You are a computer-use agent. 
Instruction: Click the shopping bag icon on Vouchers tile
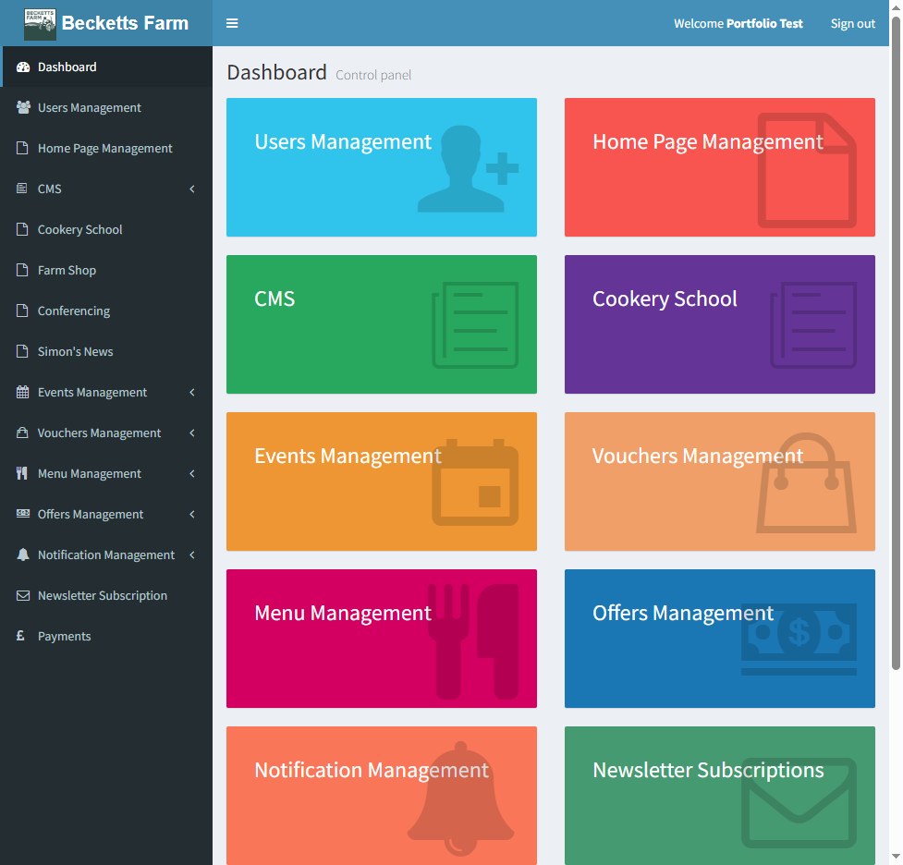806,482
